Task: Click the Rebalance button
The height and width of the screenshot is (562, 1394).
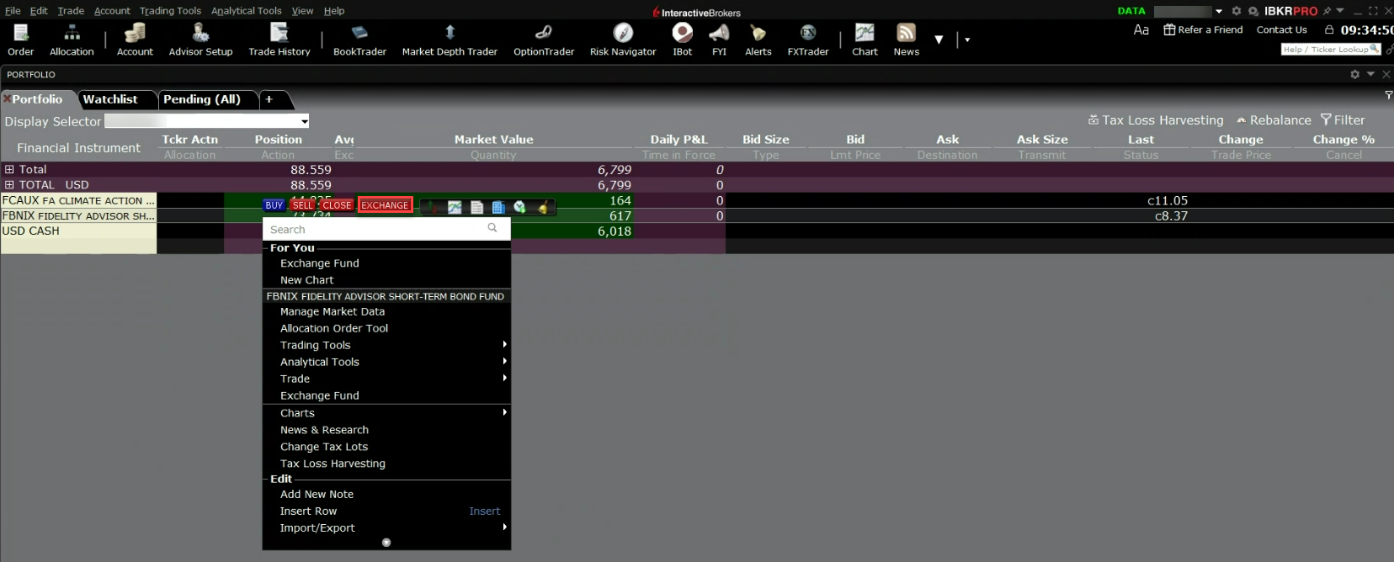Action: (x=1274, y=120)
